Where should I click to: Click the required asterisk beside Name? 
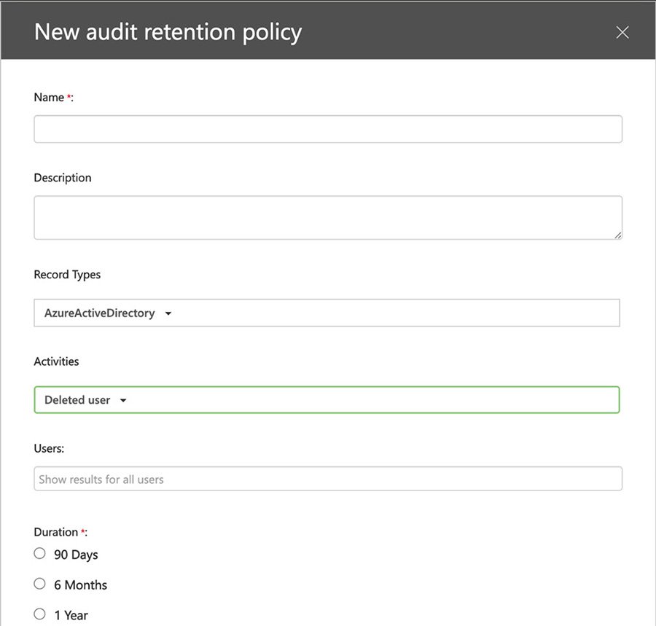tap(69, 95)
